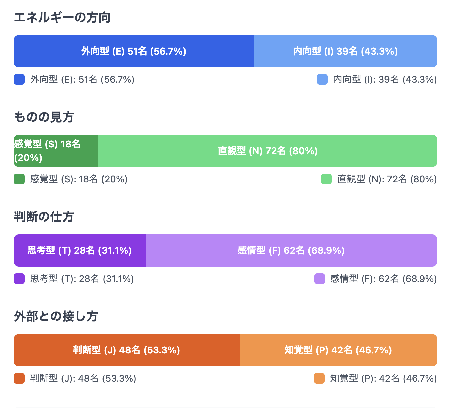453x408 pixels.
Task: Click the lavender 感情型 (F) legend swatch
Action: point(320,279)
